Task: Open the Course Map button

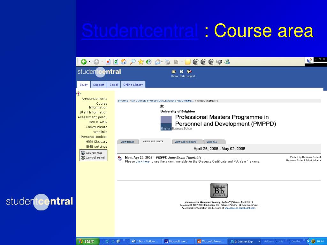Action: (x=92, y=153)
